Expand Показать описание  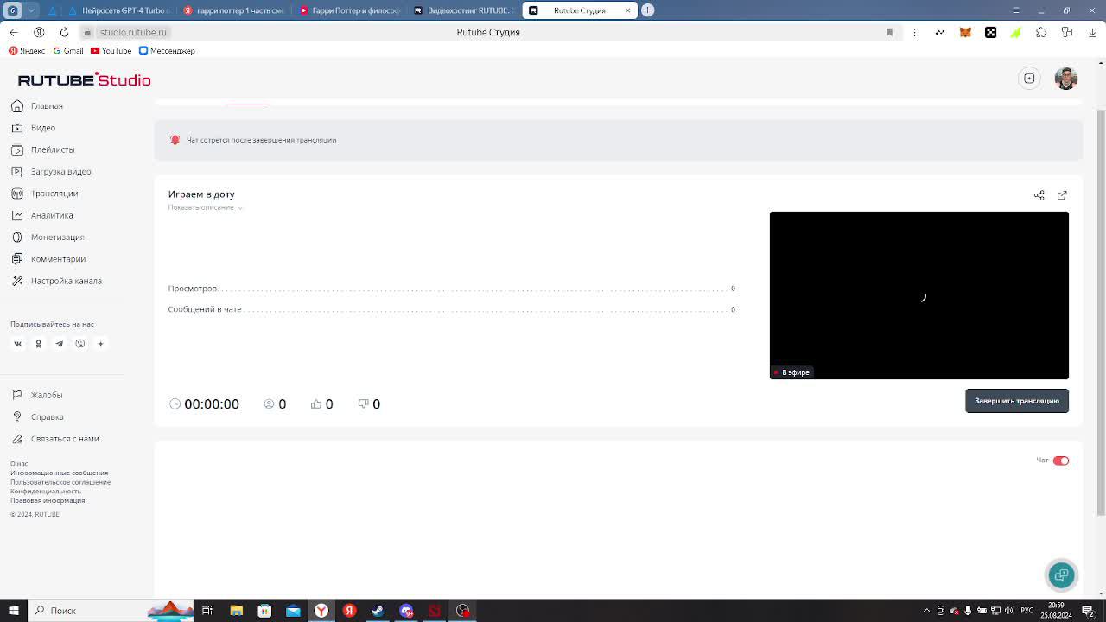point(206,207)
